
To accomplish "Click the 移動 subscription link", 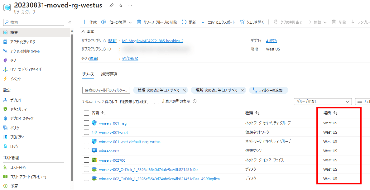I will [112, 41].
